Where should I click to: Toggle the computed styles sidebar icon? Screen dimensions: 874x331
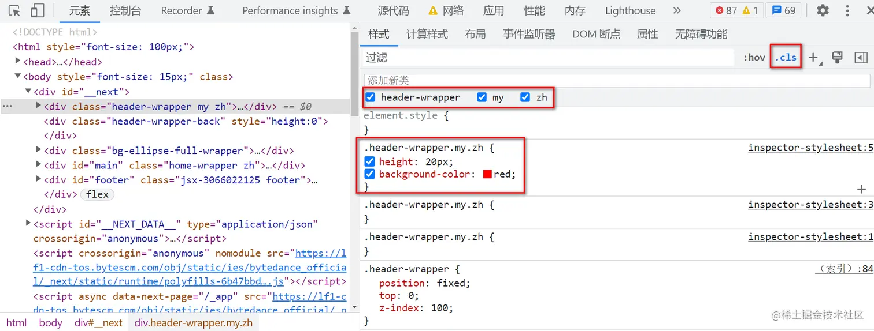click(861, 57)
